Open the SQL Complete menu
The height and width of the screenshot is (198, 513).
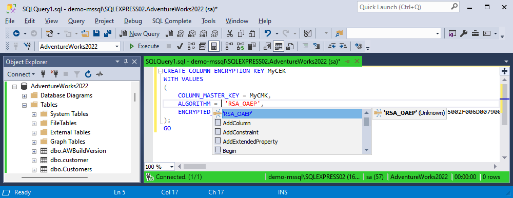click(x=172, y=21)
